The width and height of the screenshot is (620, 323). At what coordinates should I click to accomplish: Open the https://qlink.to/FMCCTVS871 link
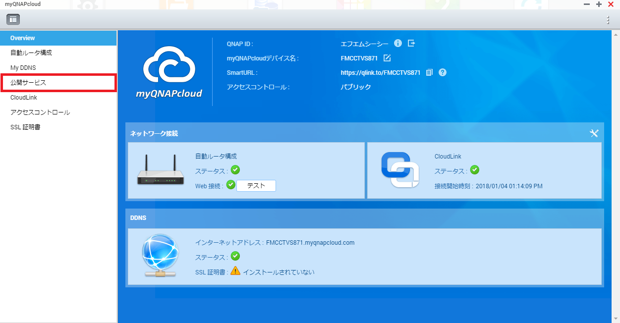tap(381, 73)
